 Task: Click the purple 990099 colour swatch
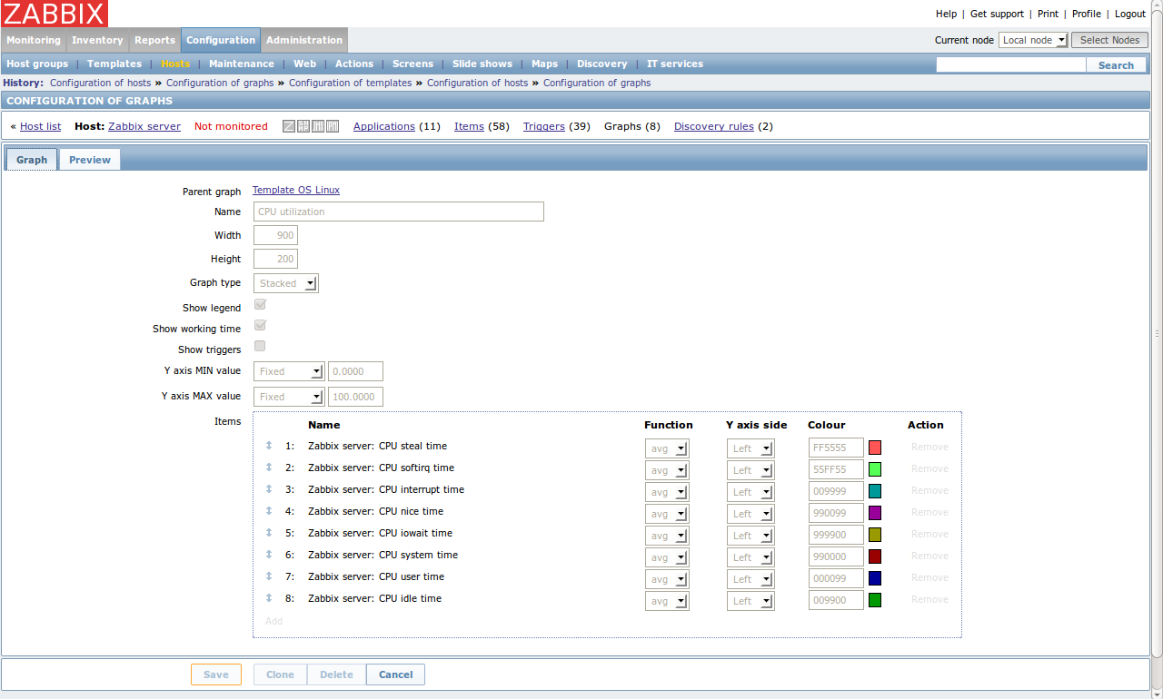[x=875, y=513]
